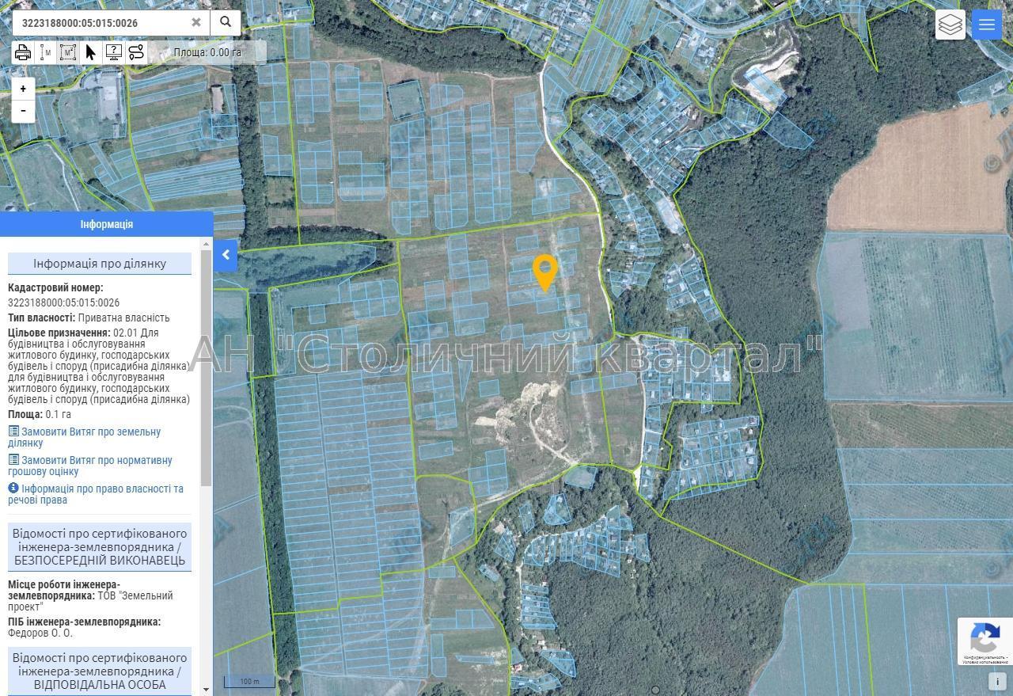This screenshot has width=1013, height=696.
Task: Select the distance measurement tool
Action: coord(46,53)
